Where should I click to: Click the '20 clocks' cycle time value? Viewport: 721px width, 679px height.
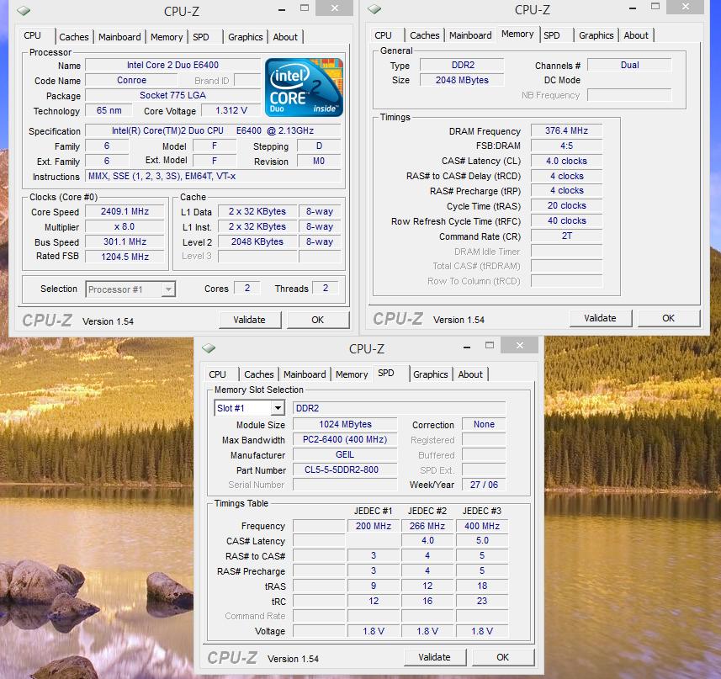click(566, 205)
